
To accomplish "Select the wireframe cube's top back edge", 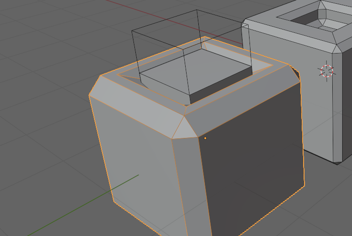I will tap(164, 21).
